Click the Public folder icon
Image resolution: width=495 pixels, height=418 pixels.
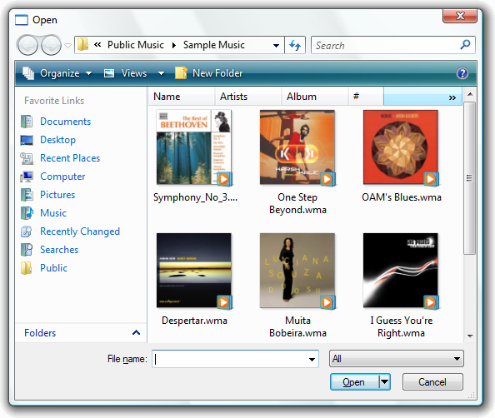(x=26, y=268)
